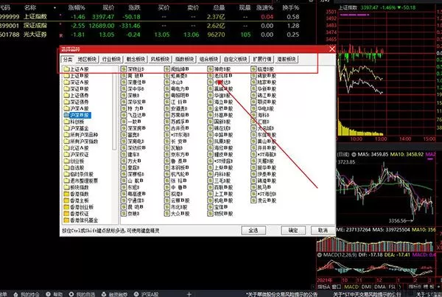Click the folder icon beside 上证A股

66,69
